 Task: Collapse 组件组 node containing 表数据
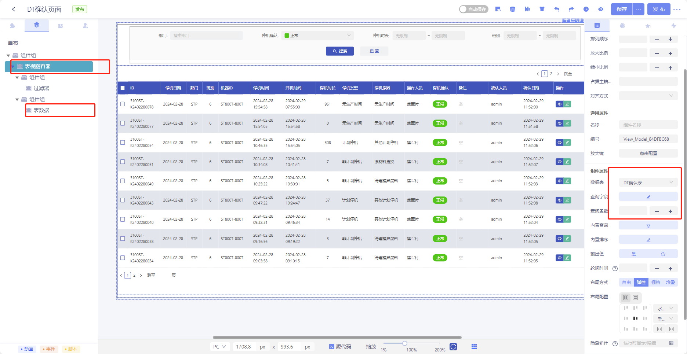[x=17, y=99]
